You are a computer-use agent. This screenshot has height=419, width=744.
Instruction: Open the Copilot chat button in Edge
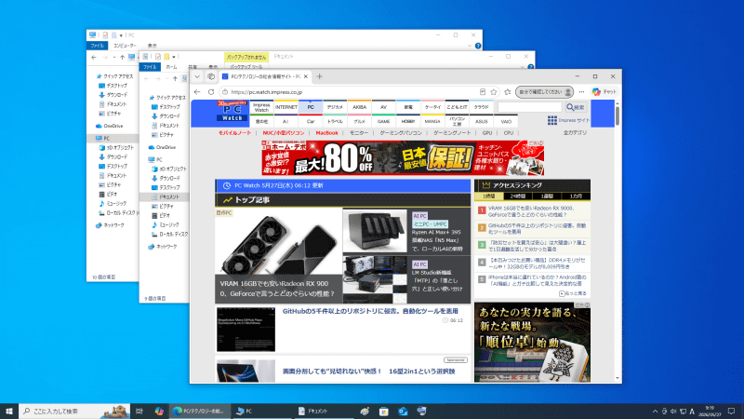click(604, 92)
